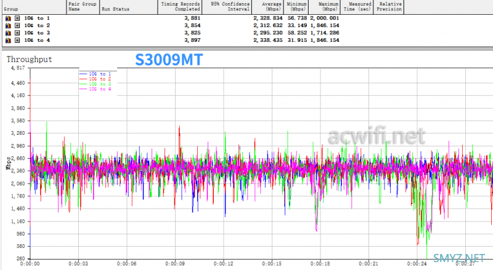The image size is (493, 270).
Task: Click minimum value 56.738
Action: [x=297, y=18]
